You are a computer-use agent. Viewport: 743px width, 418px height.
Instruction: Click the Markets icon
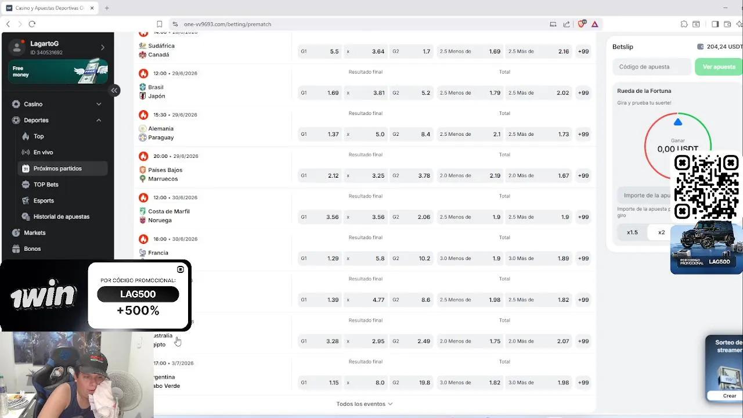click(x=16, y=233)
